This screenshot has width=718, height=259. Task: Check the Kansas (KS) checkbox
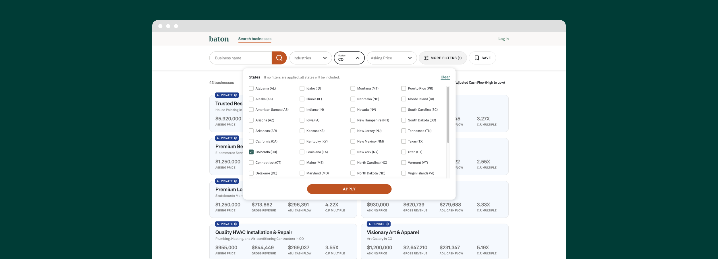(302, 131)
